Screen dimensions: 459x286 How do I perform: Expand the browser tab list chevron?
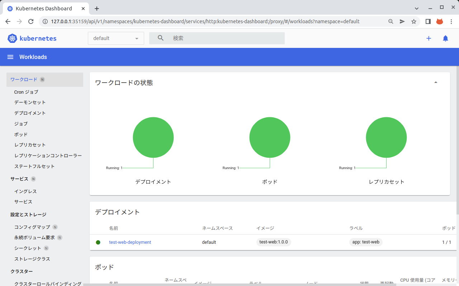coord(416,8)
